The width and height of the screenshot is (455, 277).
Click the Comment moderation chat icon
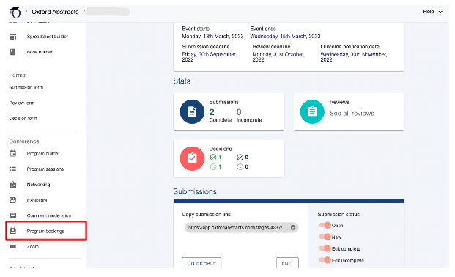tap(13, 215)
